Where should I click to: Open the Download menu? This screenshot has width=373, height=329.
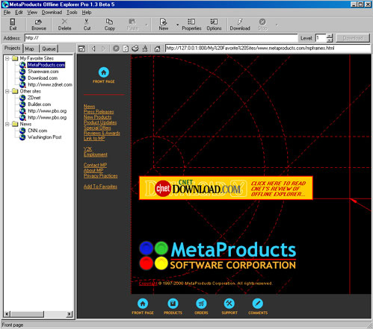(52, 13)
